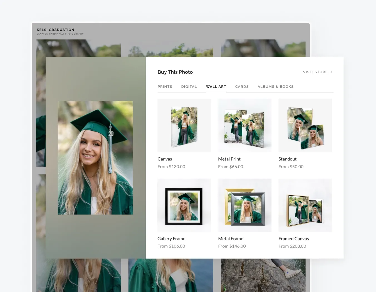Select the Canvas product thumbnail
Viewport: 376px width, 292px height.
[184, 125]
